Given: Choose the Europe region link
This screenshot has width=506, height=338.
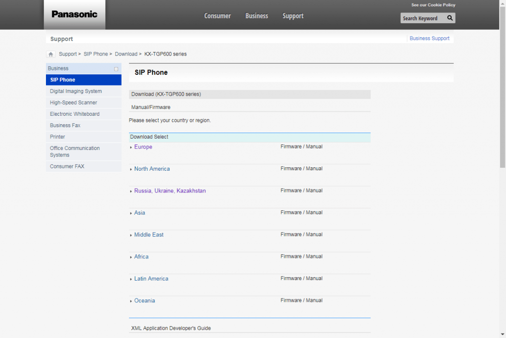Looking at the screenshot, I should pyautogui.click(x=143, y=146).
